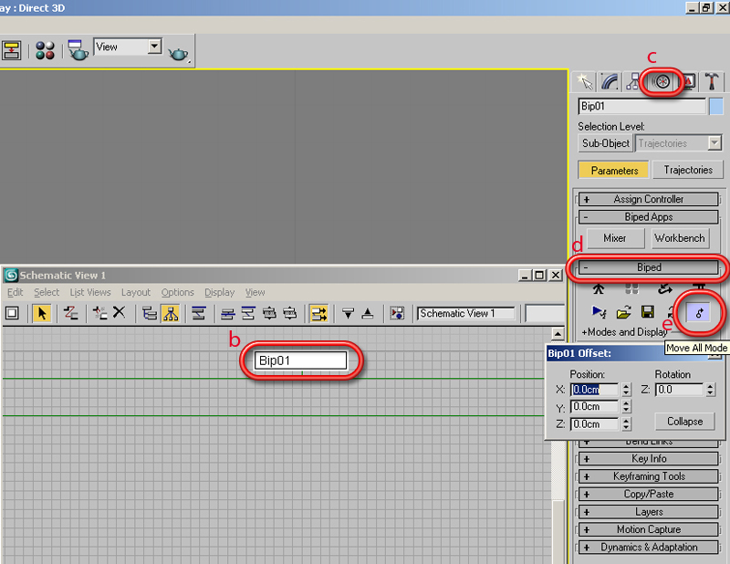Toggle the Sub-Object button
730x564 pixels.
[605, 143]
